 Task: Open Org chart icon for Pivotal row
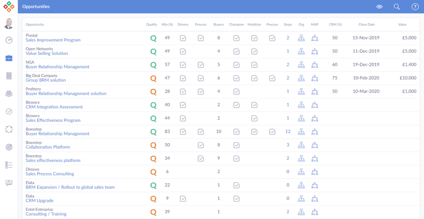[301, 38]
